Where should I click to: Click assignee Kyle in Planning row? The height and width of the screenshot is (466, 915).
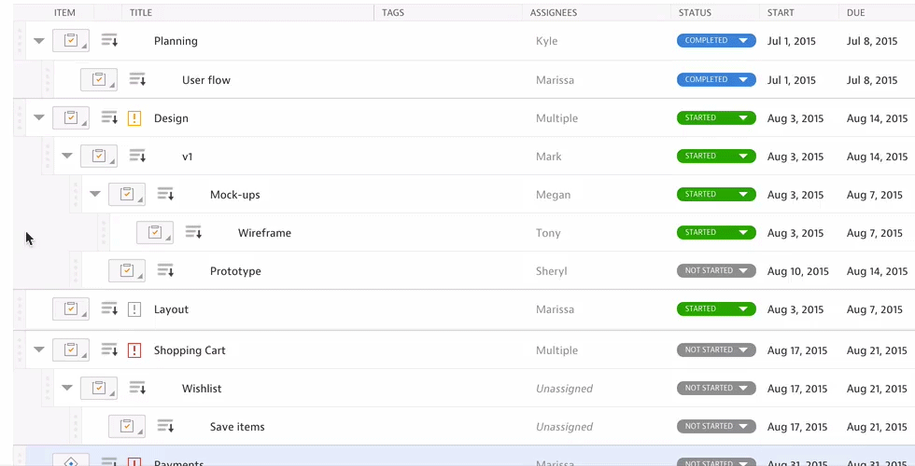tap(547, 41)
